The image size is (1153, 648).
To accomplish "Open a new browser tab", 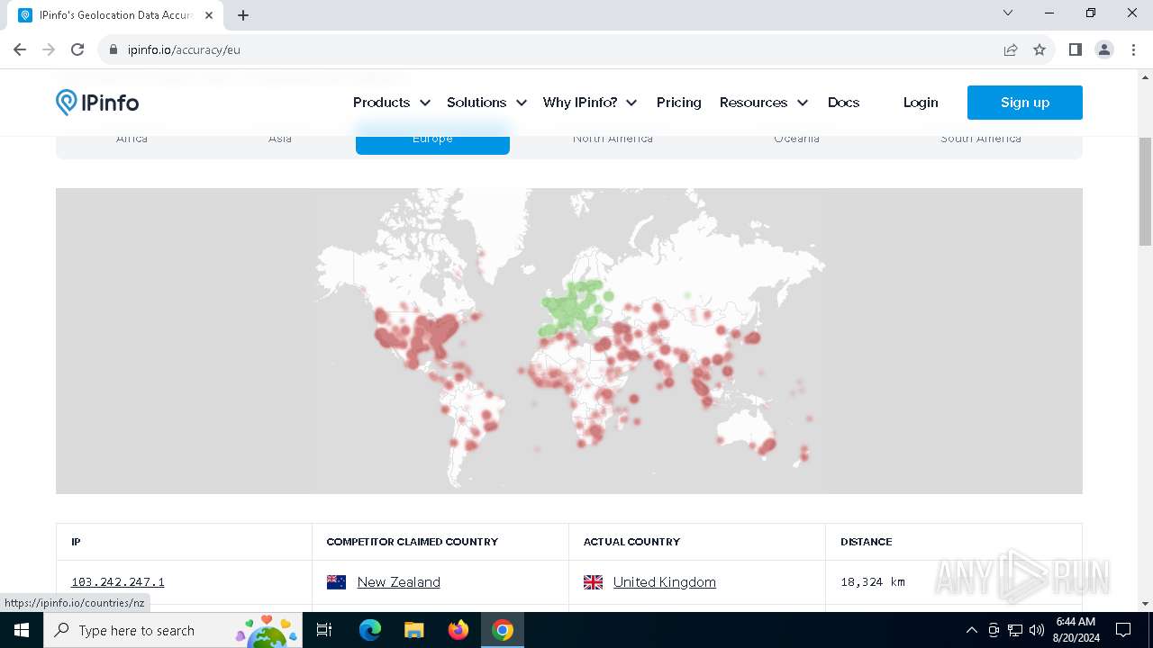I will pyautogui.click(x=243, y=14).
